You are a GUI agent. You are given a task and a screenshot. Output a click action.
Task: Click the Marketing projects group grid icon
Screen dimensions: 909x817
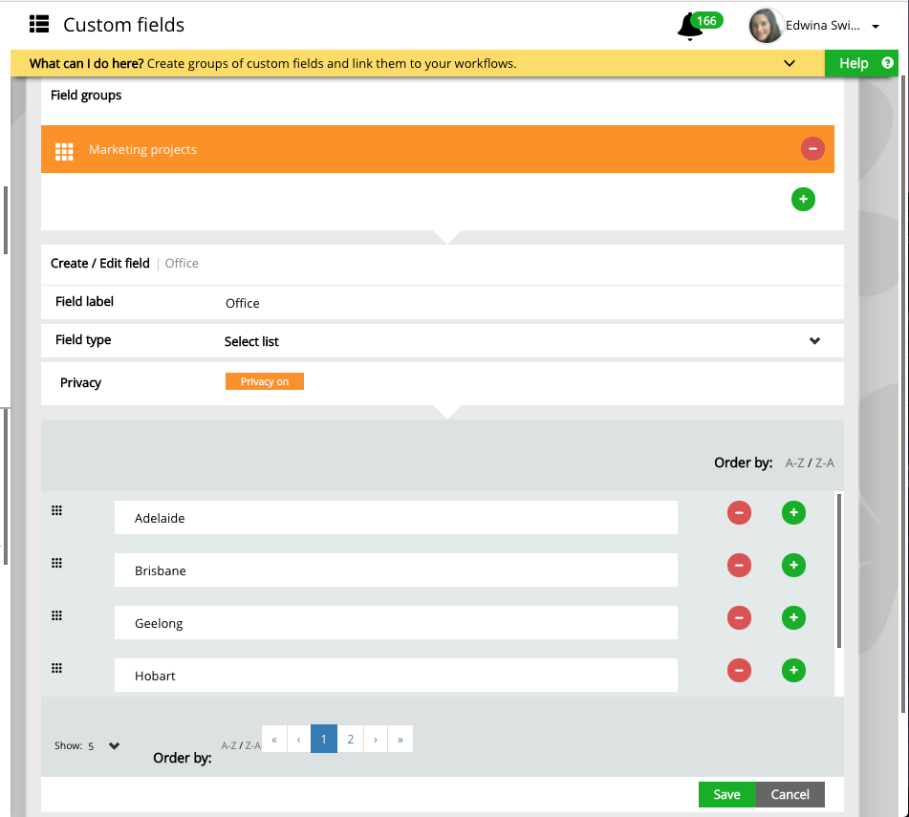click(x=64, y=151)
